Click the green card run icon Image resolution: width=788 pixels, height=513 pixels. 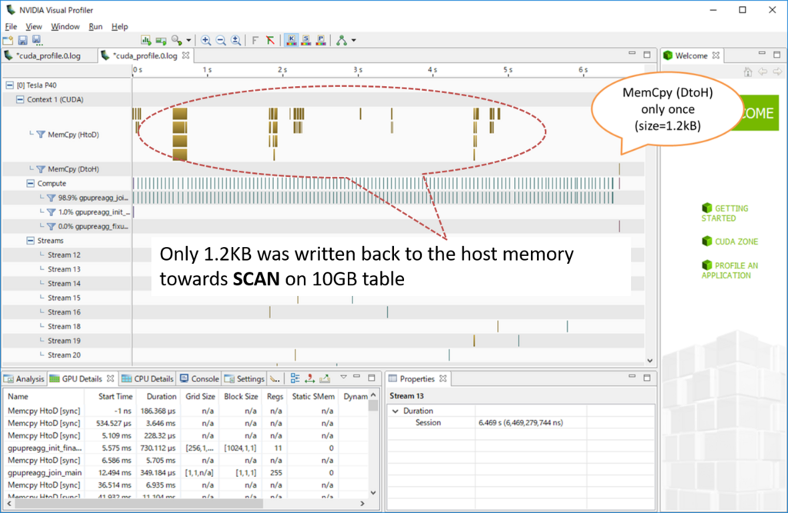point(161,41)
